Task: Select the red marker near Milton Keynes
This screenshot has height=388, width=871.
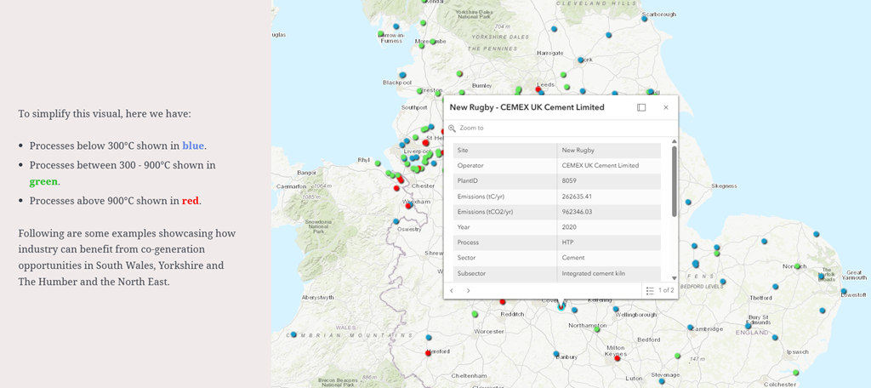Action: pos(618,358)
